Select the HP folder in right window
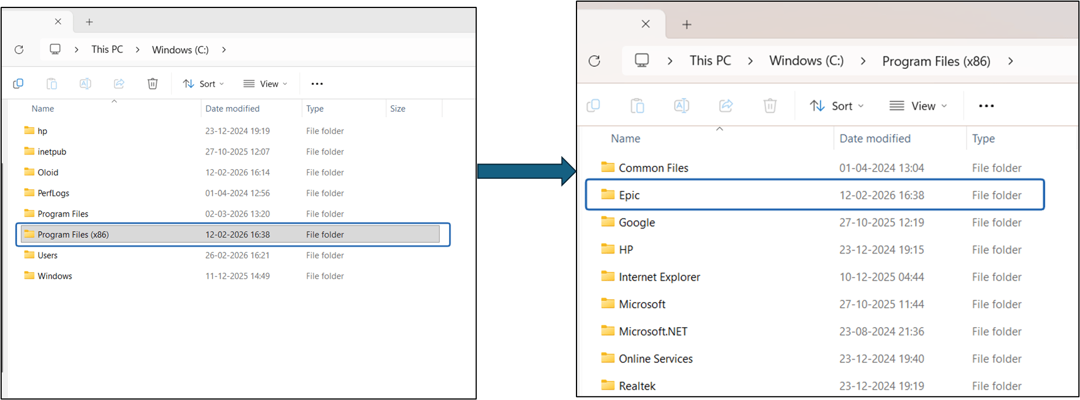 pyautogui.click(x=815, y=250)
